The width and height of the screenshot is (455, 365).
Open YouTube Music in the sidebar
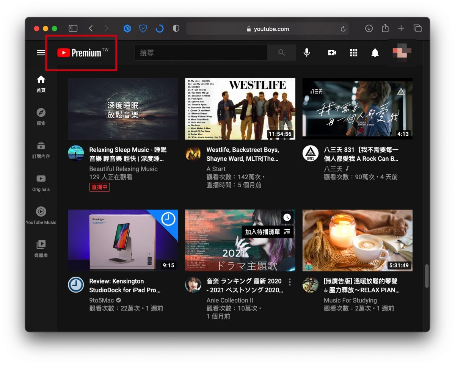[41, 216]
